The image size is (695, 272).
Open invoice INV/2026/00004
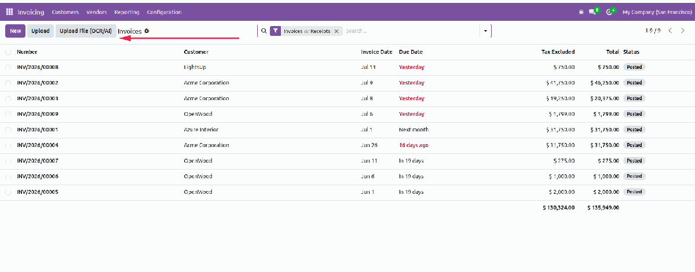tap(38, 145)
